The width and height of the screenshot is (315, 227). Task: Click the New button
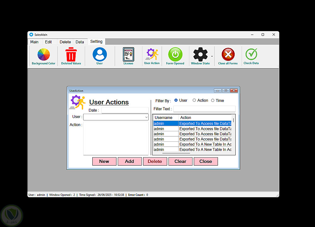pos(104,161)
